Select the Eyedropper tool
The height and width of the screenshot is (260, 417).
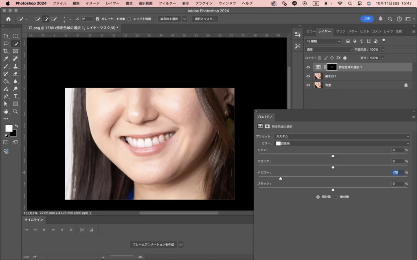pos(6,59)
